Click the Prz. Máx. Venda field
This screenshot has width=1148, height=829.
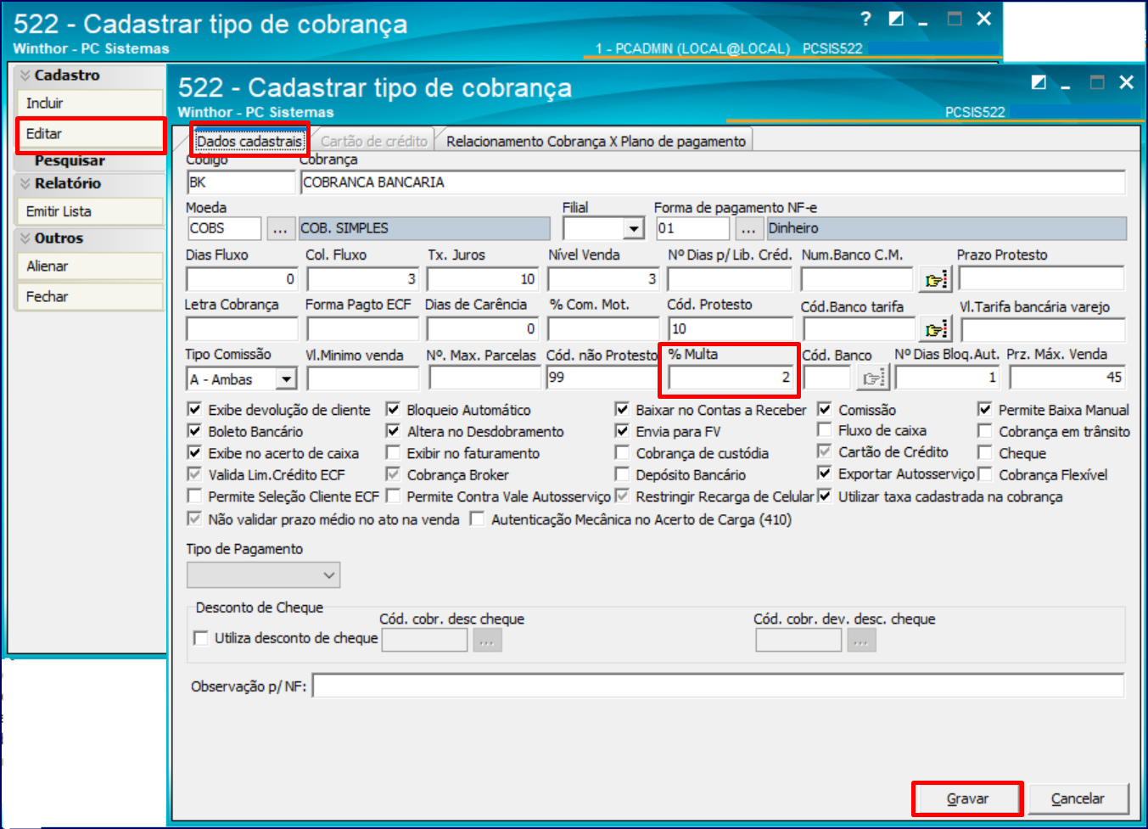pyautogui.click(x=1067, y=378)
